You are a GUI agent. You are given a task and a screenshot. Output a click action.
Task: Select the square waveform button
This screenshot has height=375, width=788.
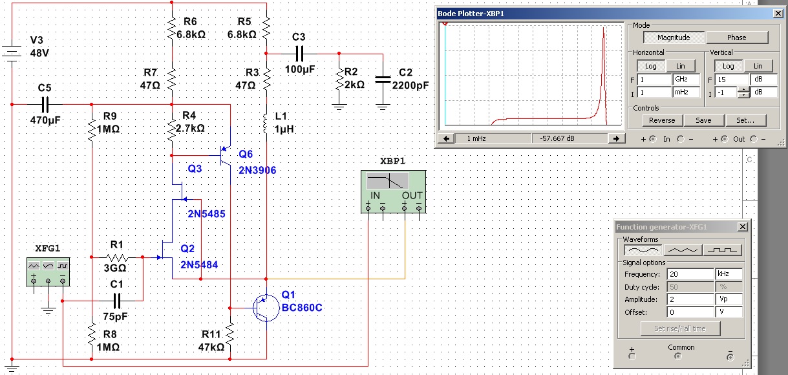723,250
